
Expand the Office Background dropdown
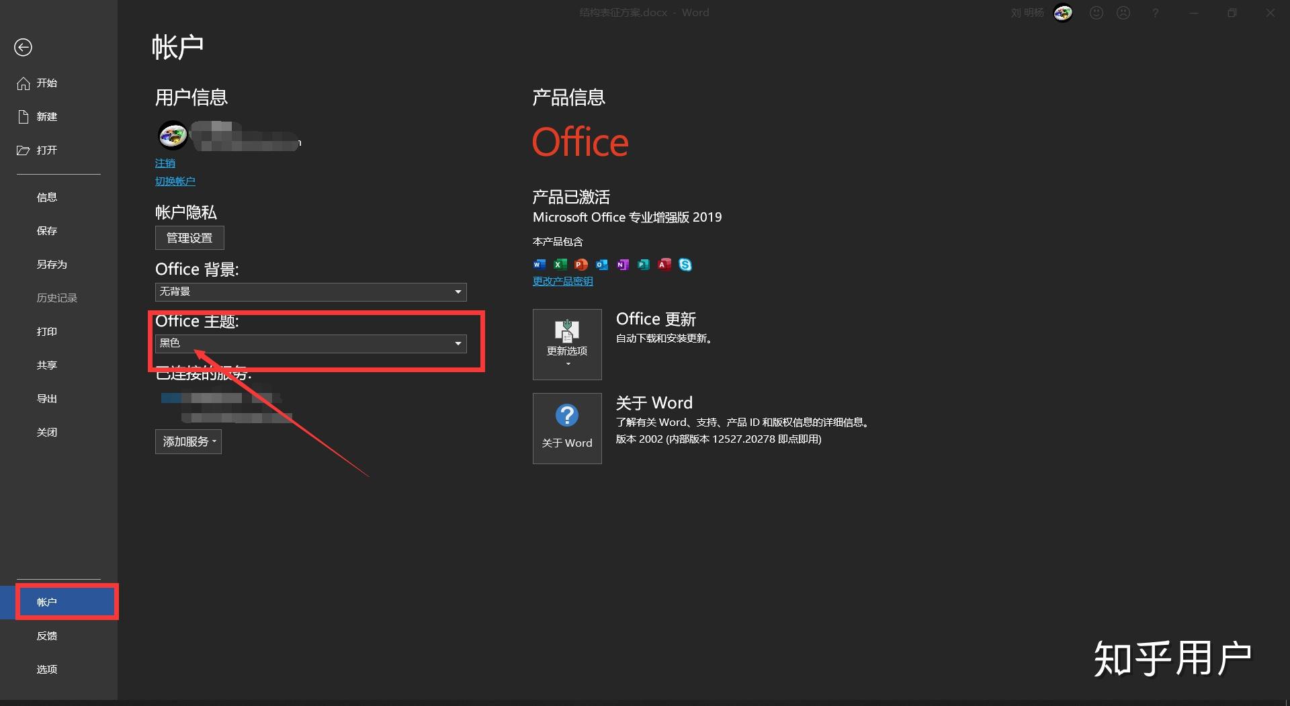310,292
